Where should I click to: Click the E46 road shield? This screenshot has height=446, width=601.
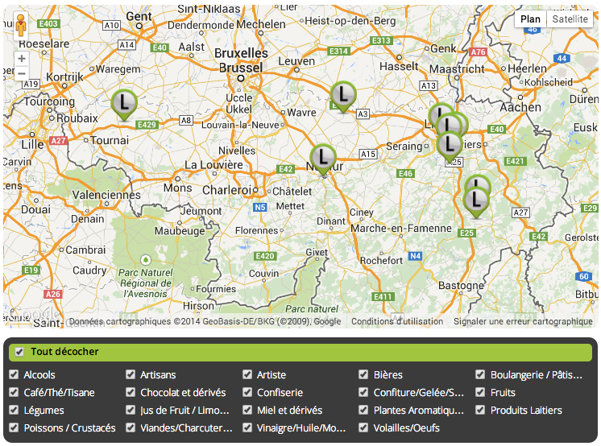tap(405, 174)
